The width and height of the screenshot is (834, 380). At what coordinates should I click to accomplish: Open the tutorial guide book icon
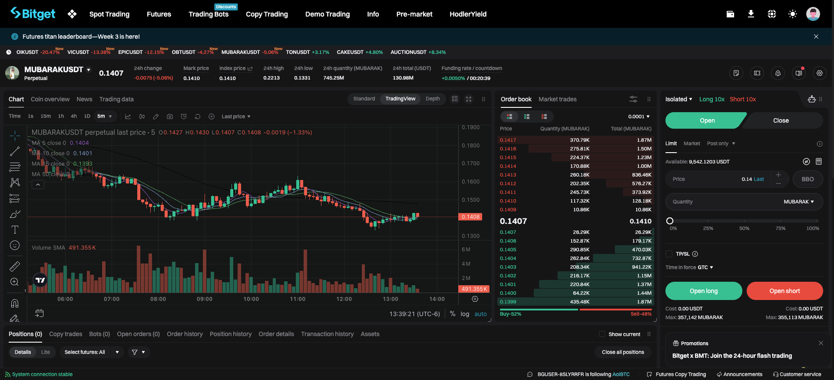[x=799, y=73]
